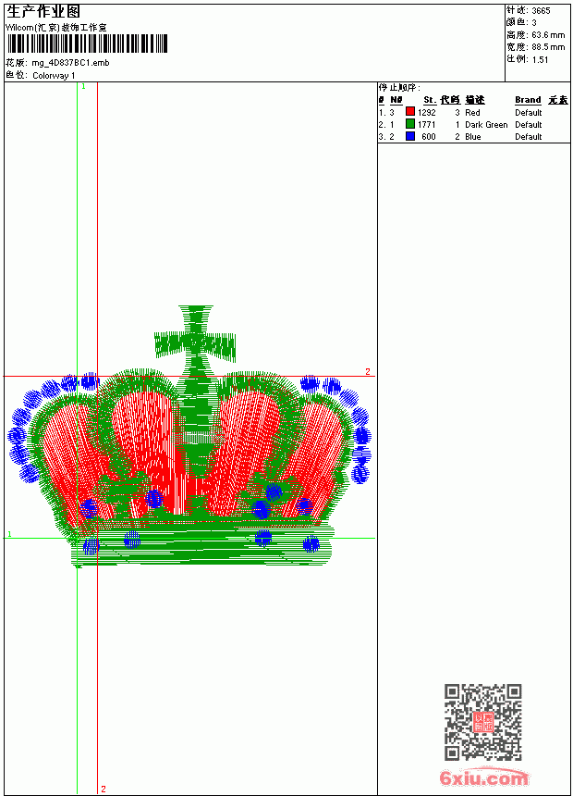Select the Red stop sequence row text
Viewport: 573px width, 796px height.
click(460, 112)
